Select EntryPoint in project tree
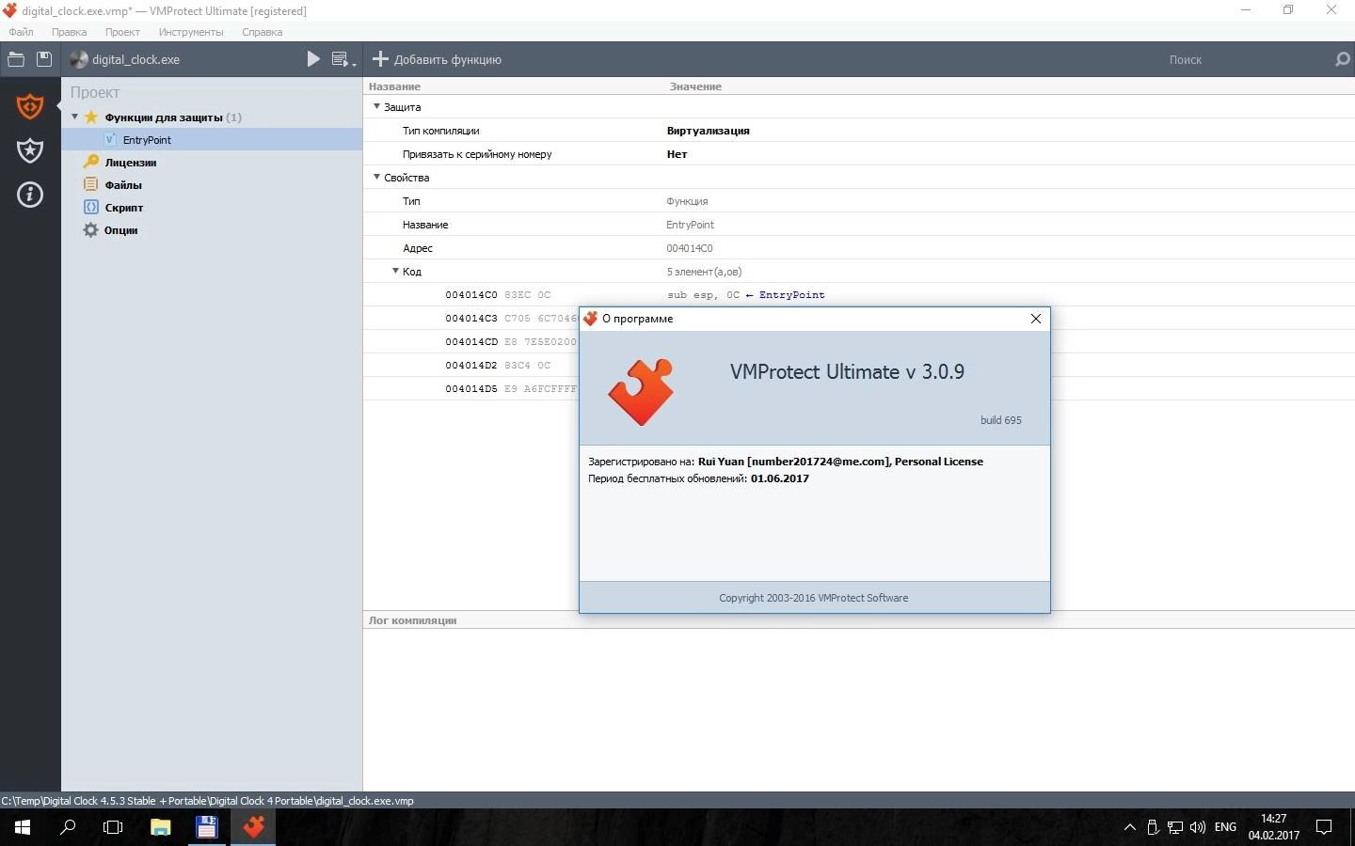1355x846 pixels. 147,140
